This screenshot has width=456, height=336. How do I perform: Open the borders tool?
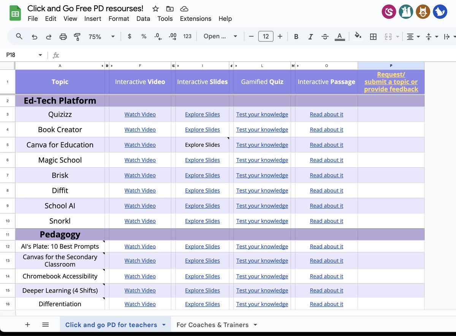coord(373,36)
